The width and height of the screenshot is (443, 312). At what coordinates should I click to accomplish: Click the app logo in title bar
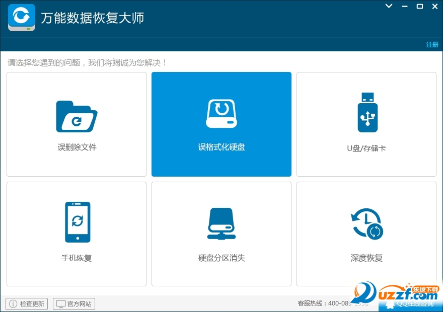(21, 18)
